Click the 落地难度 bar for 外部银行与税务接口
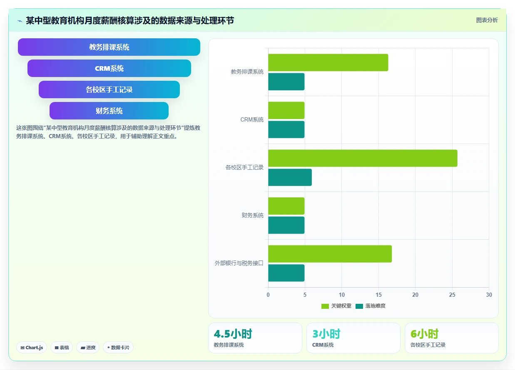The image size is (515, 370). 286,273
